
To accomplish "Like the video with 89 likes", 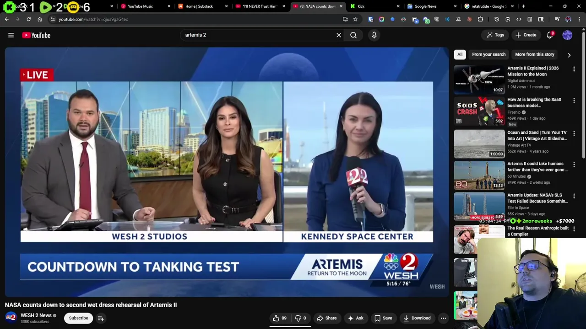I will pyautogui.click(x=280, y=318).
